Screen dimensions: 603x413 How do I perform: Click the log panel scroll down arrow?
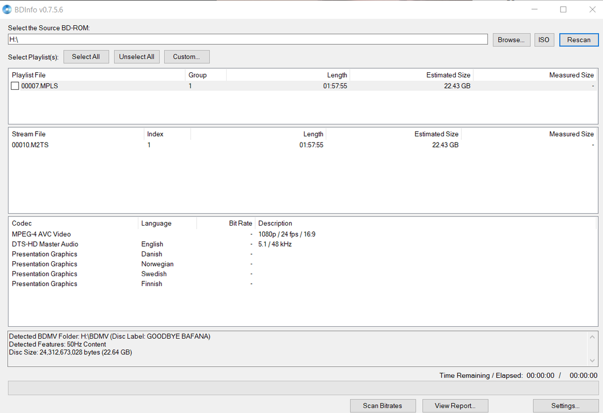592,361
